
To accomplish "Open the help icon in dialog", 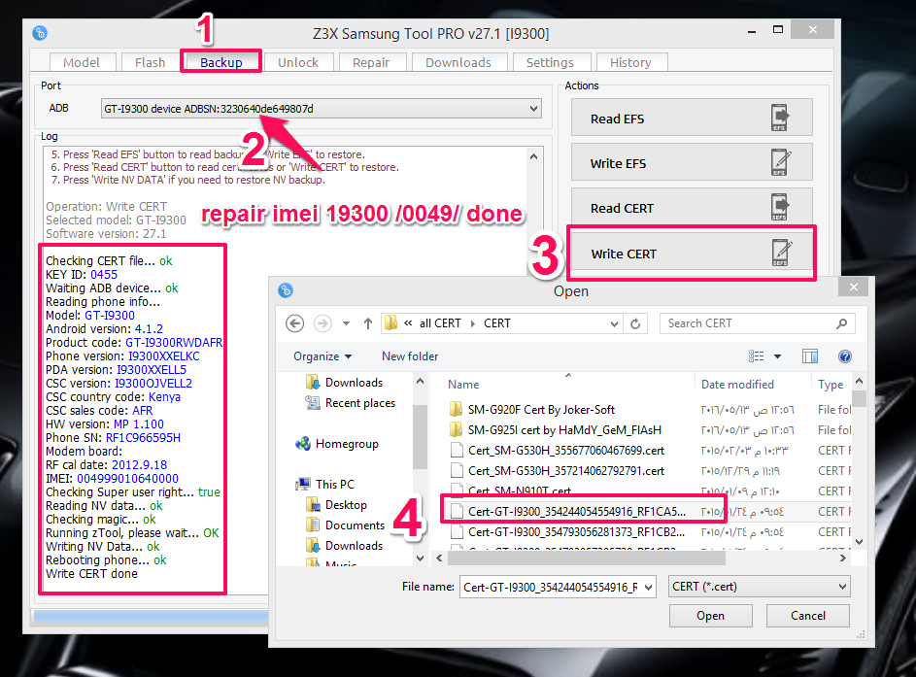I will click(x=845, y=356).
